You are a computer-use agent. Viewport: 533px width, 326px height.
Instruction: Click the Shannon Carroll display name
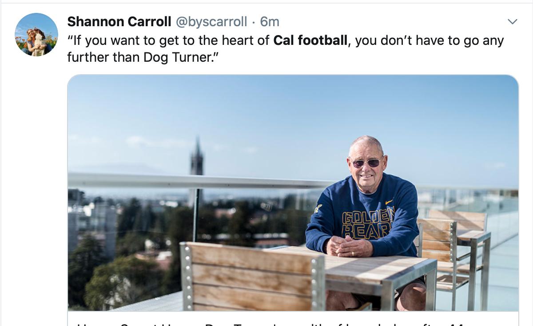(x=119, y=21)
